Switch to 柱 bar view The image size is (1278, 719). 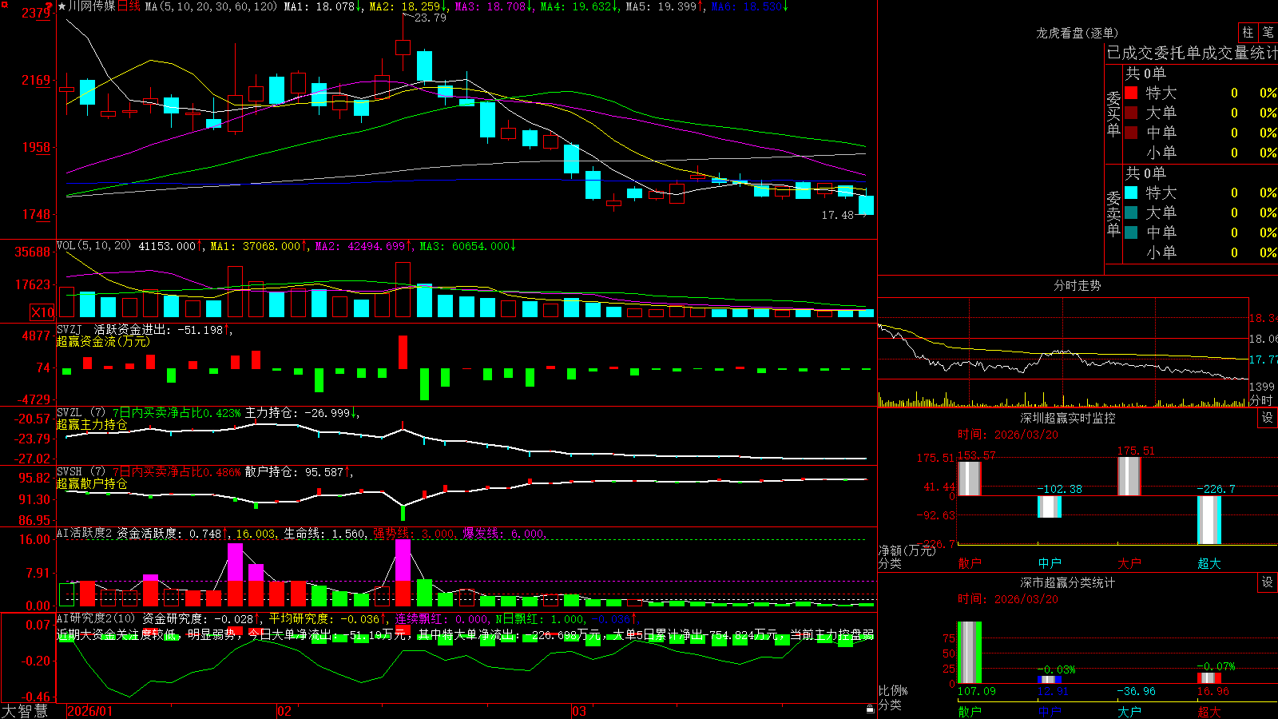1248,32
